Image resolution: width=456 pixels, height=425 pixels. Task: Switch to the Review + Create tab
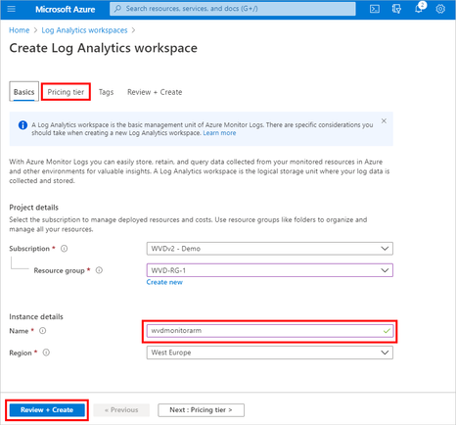155,92
